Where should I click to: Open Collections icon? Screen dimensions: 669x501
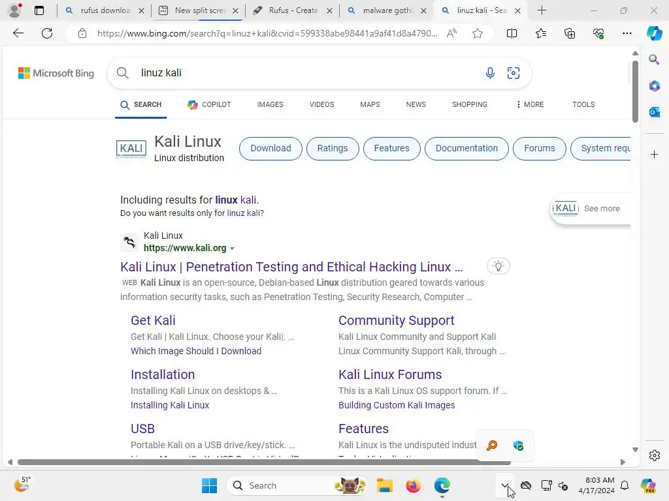[x=570, y=33]
